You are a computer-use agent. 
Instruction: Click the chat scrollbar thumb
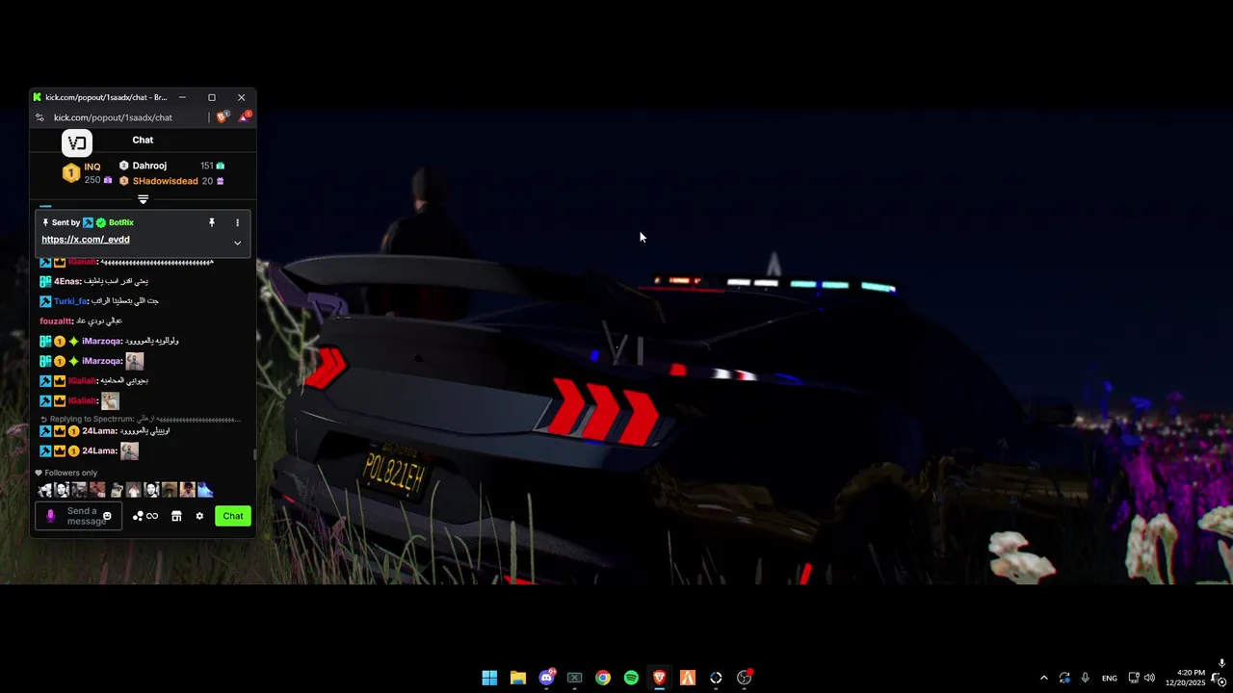pos(254,454)
